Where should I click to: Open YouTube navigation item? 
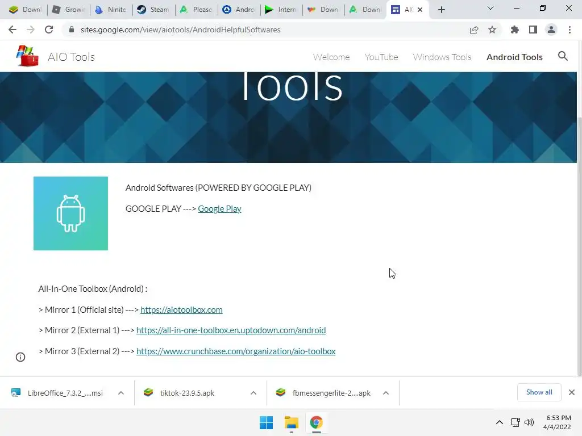[x=381, y=57]
